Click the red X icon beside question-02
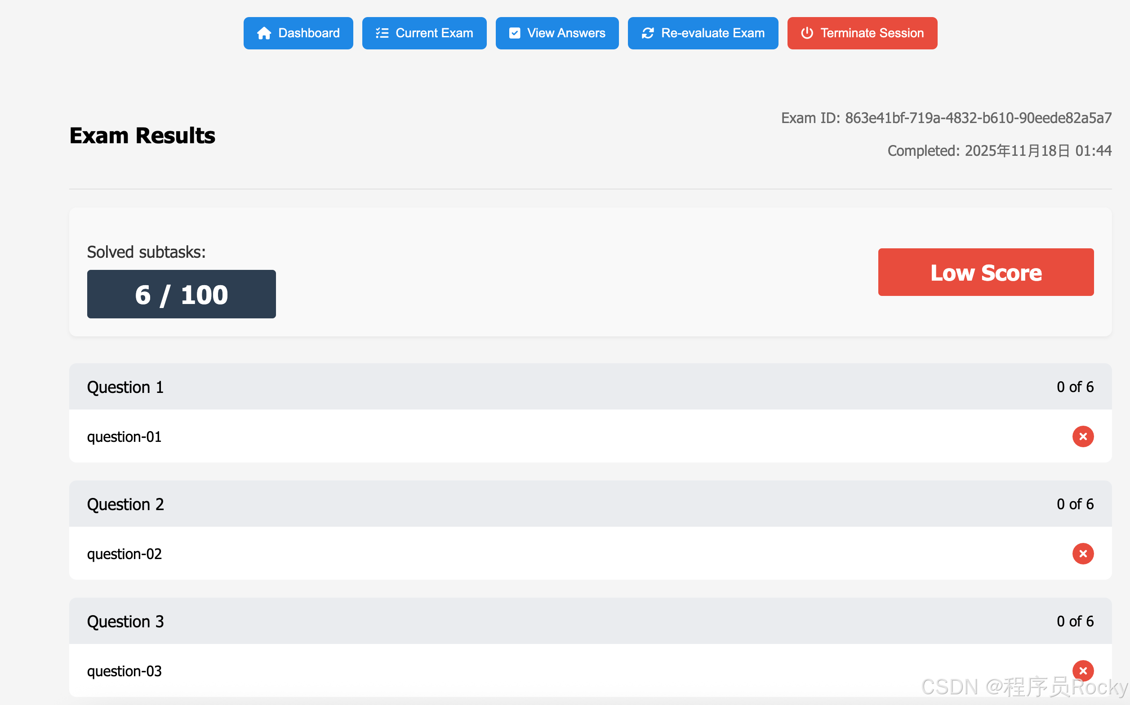 coord(1082,554)
